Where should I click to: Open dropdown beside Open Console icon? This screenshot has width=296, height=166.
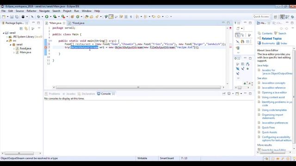point(241,94)
